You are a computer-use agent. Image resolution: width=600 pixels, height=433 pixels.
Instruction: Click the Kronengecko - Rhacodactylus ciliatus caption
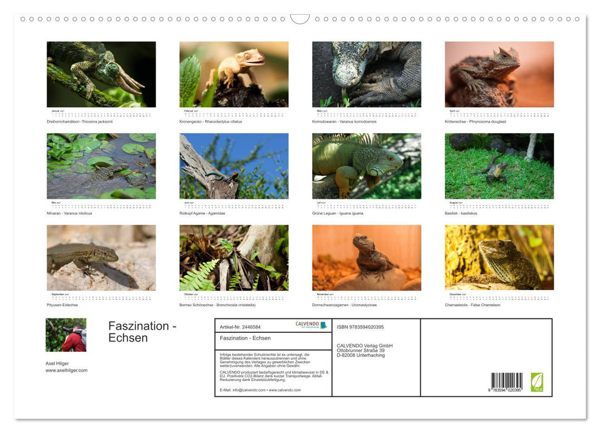[x=211, y=122]
